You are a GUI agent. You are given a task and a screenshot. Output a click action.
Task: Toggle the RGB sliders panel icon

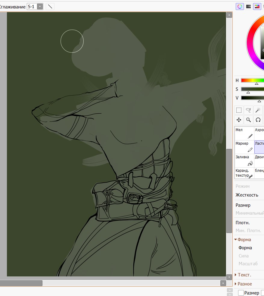pyautogui.click(x=249, y=7)
